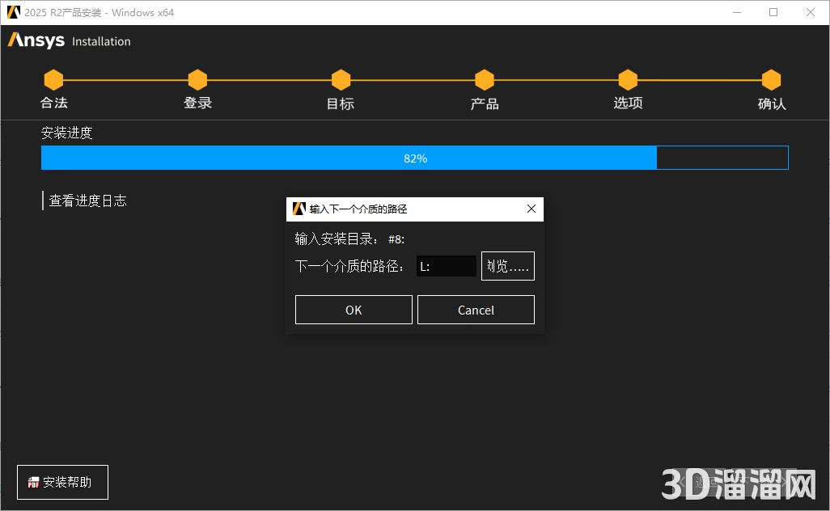This screenshot has height=511, width=830.
Task: Click the media path input showing L:
Action: click(446, 265)
